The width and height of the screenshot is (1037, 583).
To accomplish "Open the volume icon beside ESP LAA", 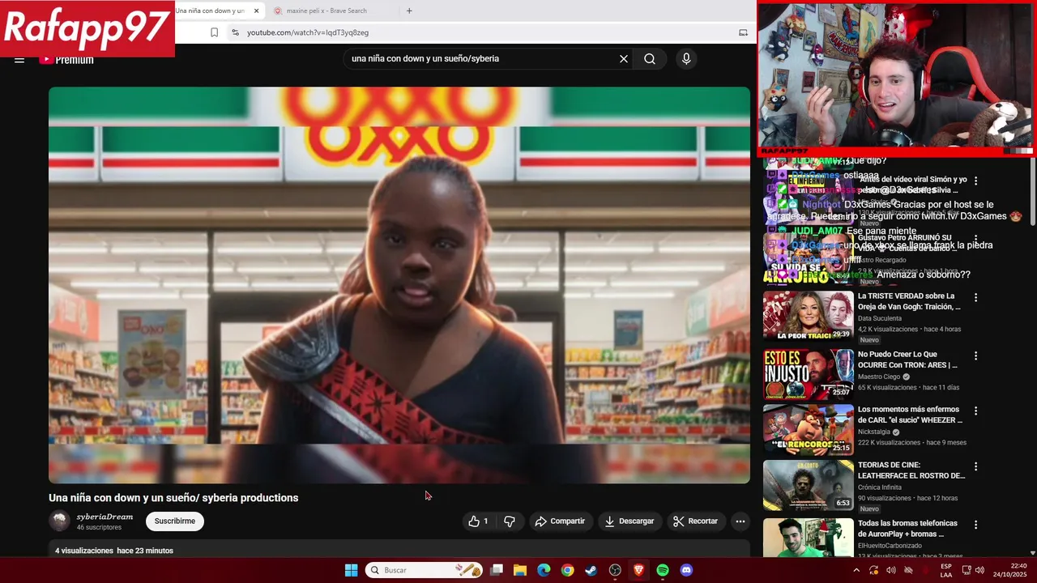I will (979, 570).
